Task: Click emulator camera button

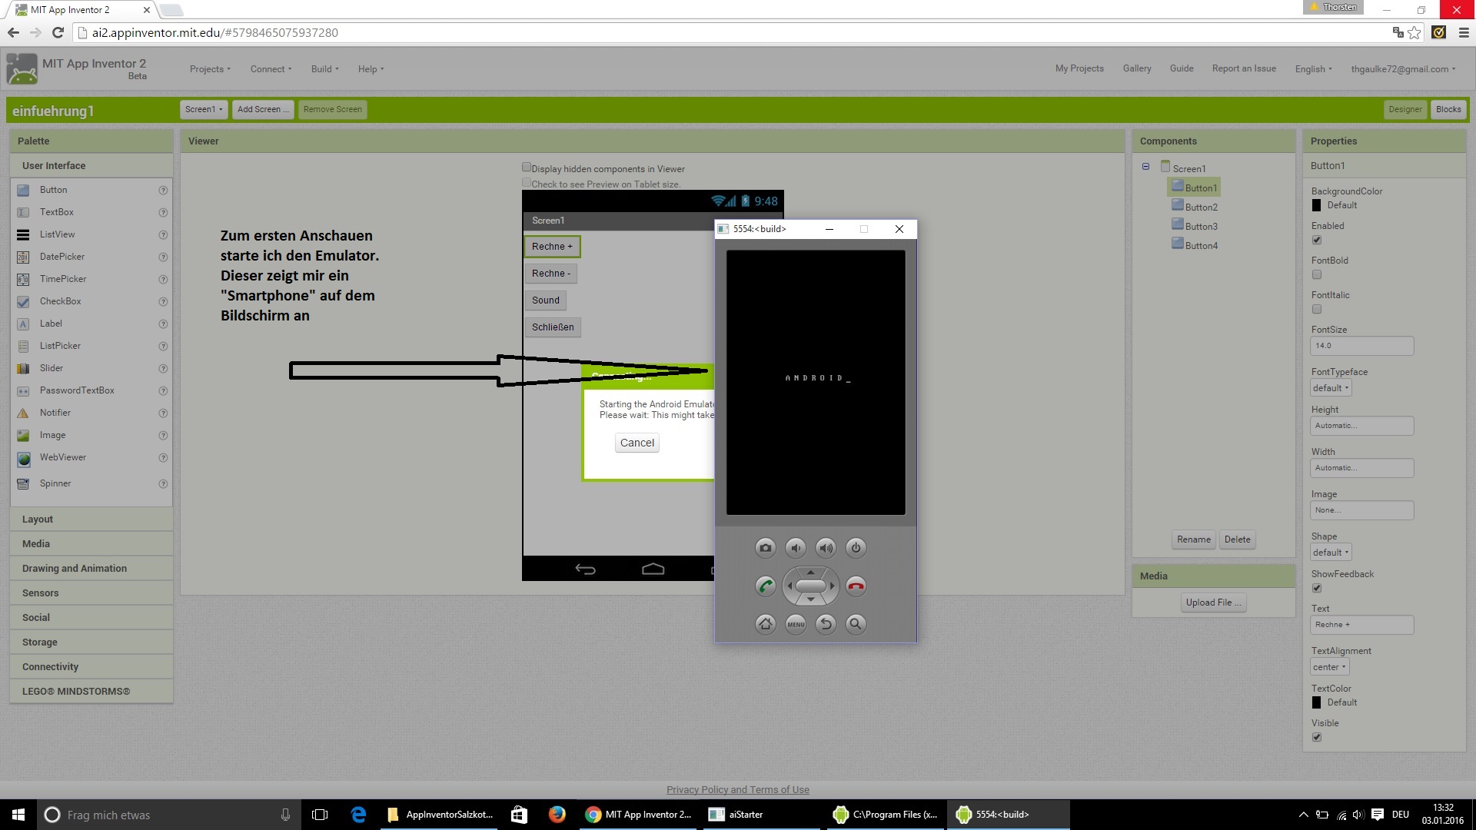Action: pyautogui.click(x=765, y=548)
